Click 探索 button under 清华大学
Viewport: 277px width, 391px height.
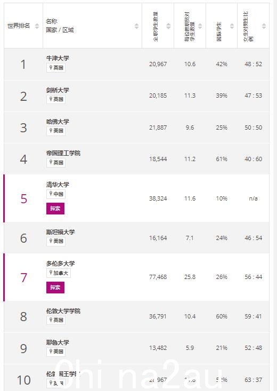55,209
